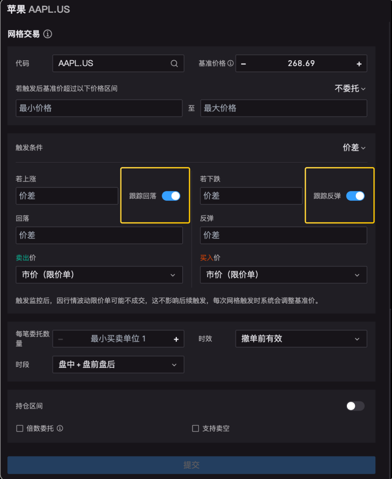Toggle the 跟踪反弹 switch
Screen dimensions: 392x479
coord(355,196)
